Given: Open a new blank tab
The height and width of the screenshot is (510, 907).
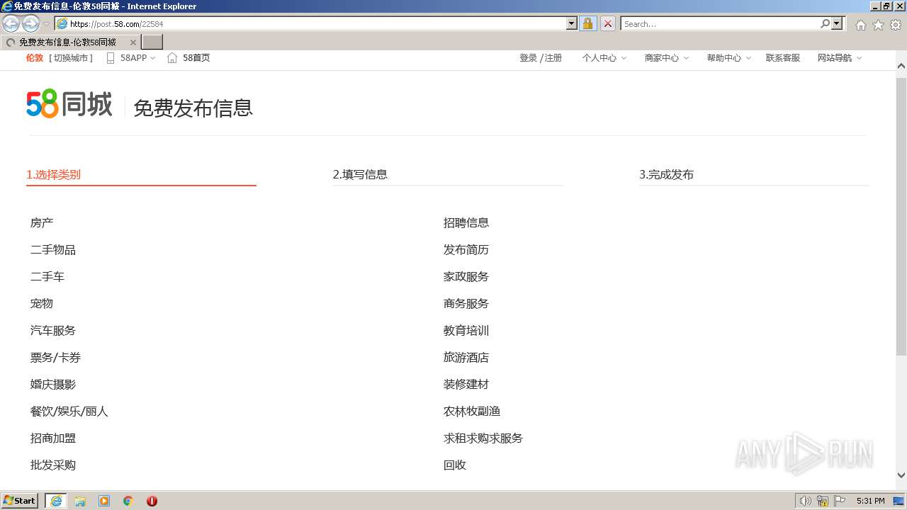Looking at the screenshot, I should click(x=152, y=42).
